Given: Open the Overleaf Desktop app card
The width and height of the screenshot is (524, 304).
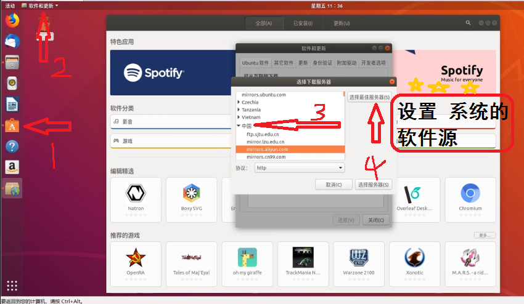Looking at the screenshot, I should pyautogui.click(x=414, y=200).
